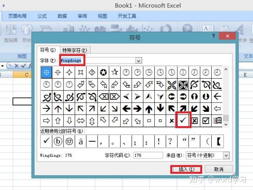Open the 审阅 ribbon tab

click(82, 16)
